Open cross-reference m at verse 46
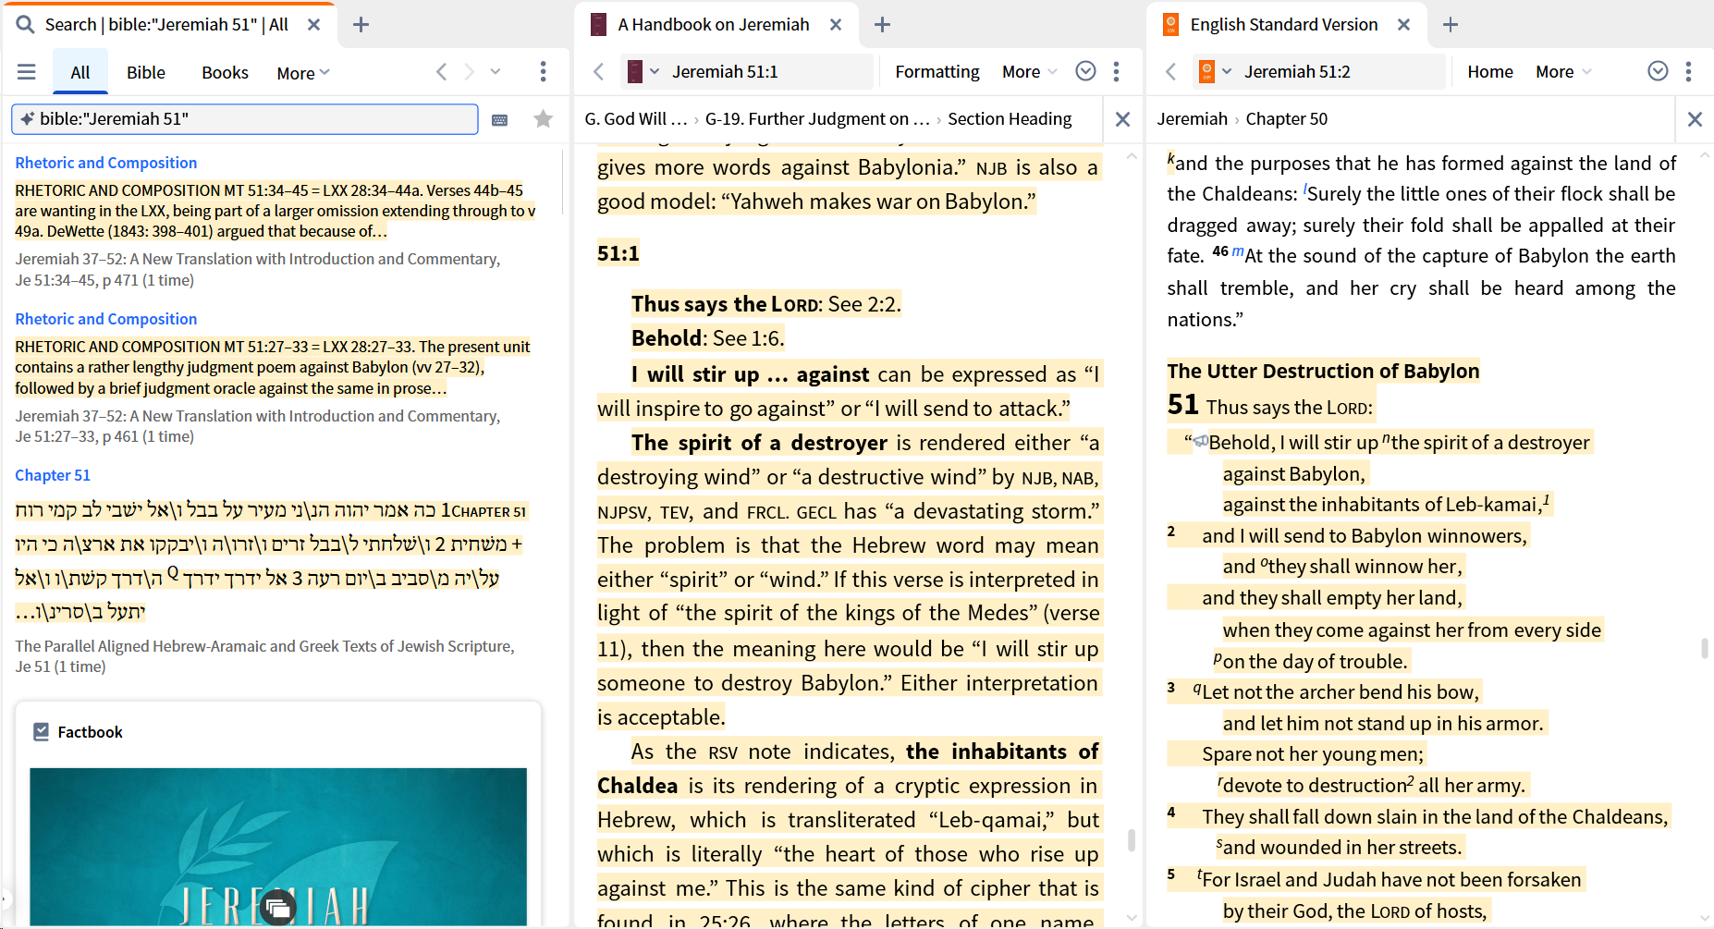The width and height of the screenshot is (1714, 929). pyautogui.click(x=1238, y=251)
